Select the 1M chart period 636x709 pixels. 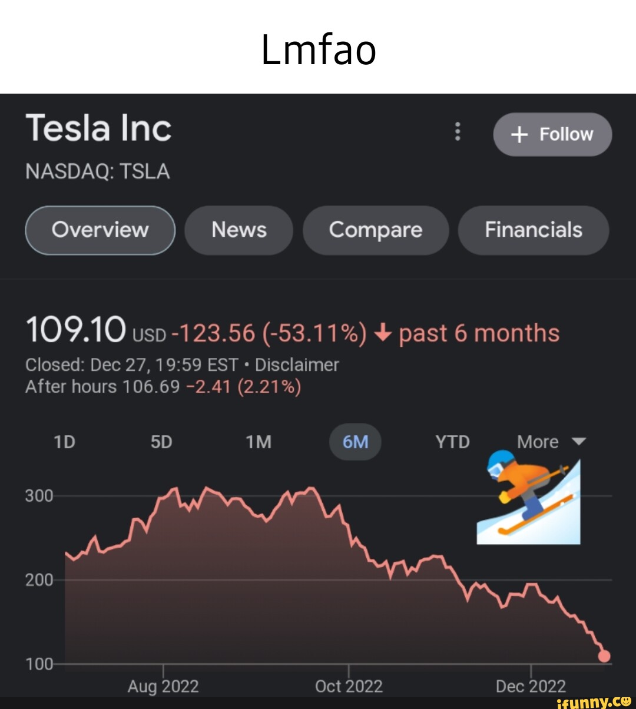[x=258, y=442]
